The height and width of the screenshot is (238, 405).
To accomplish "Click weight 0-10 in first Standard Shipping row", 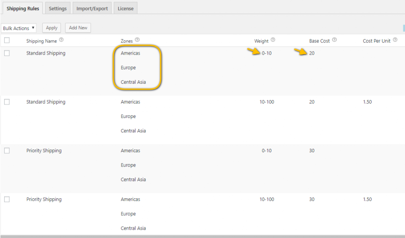I will (267, 53).
